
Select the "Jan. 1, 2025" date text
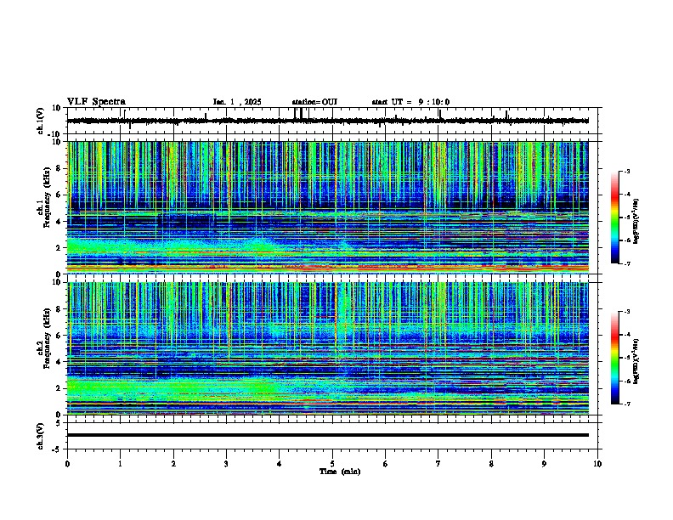237,102
